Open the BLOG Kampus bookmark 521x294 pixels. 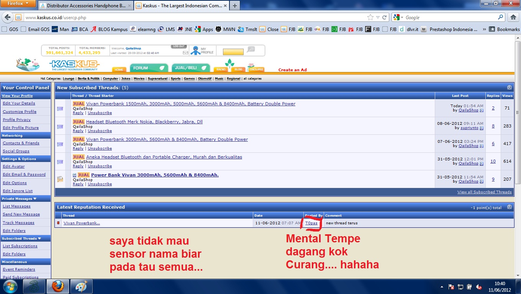tap(109, 29)
